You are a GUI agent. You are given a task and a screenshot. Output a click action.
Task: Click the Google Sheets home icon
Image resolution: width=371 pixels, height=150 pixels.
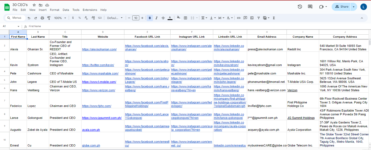coord(7,7)
